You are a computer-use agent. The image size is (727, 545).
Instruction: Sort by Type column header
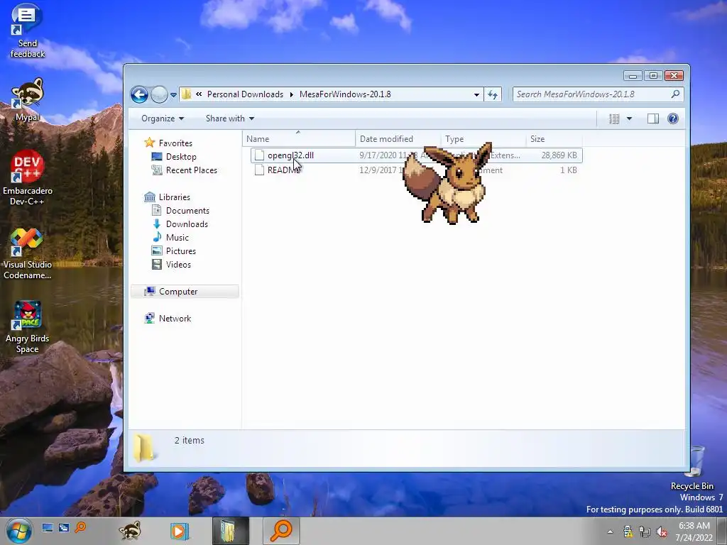483,139
